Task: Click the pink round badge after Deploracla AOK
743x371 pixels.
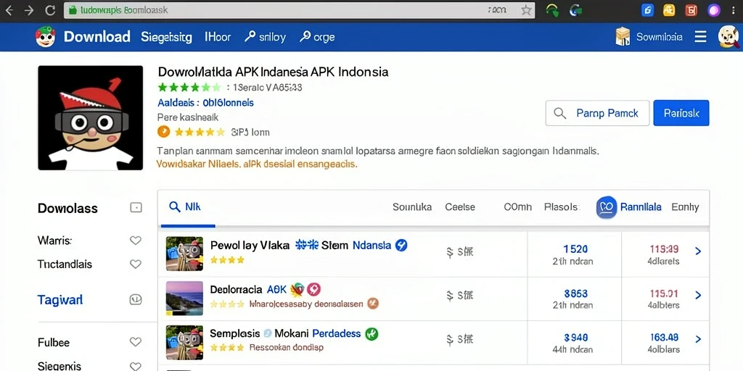Action: click(314, 289)
